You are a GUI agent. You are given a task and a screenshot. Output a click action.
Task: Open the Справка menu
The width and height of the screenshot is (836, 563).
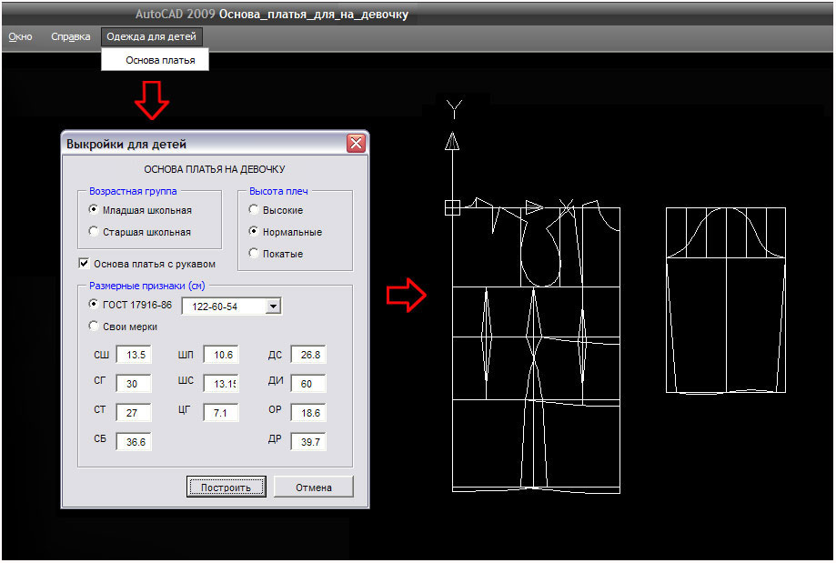[x=70, y=37]
